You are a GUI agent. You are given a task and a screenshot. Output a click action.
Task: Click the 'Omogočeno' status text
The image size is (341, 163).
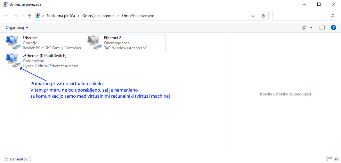(34, 61)
